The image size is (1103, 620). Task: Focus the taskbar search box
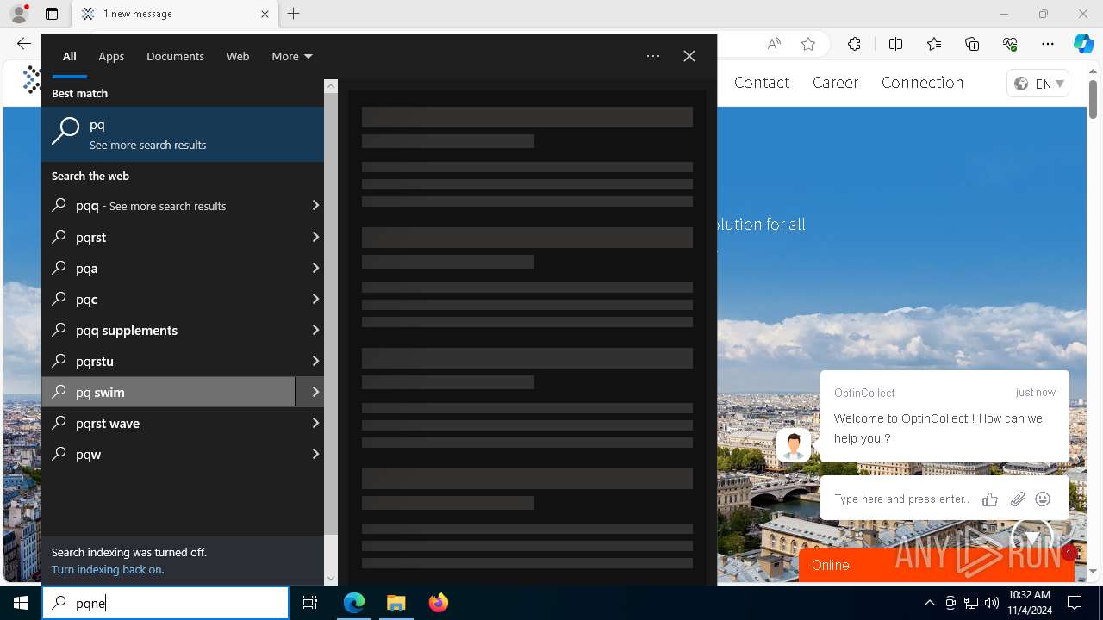pyautogui.click(x=165, y=603)
